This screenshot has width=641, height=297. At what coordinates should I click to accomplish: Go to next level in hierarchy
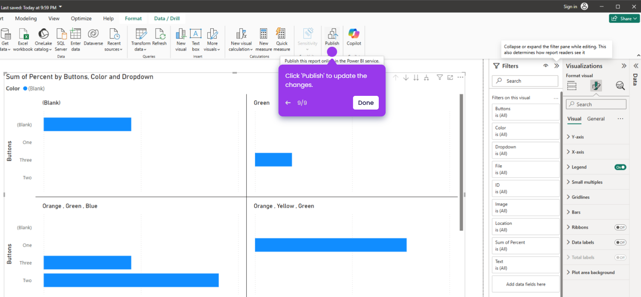point(416,77)
